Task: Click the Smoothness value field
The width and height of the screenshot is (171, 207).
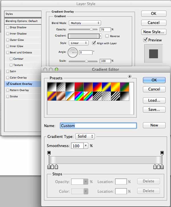Action: pos(77,146)
